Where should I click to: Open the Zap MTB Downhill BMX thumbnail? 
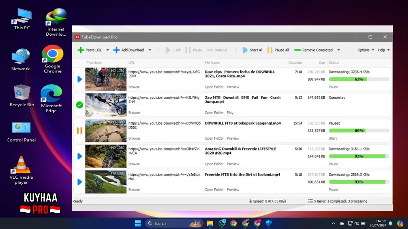106,105
